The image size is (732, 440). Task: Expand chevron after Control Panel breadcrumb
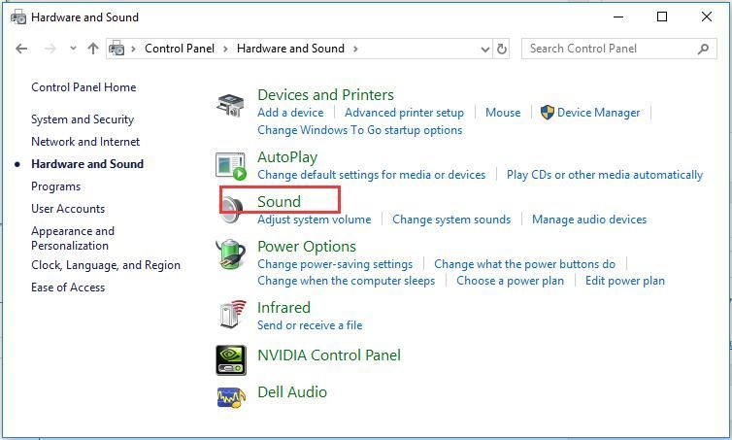pyautogui.click(x=225, y=49)
